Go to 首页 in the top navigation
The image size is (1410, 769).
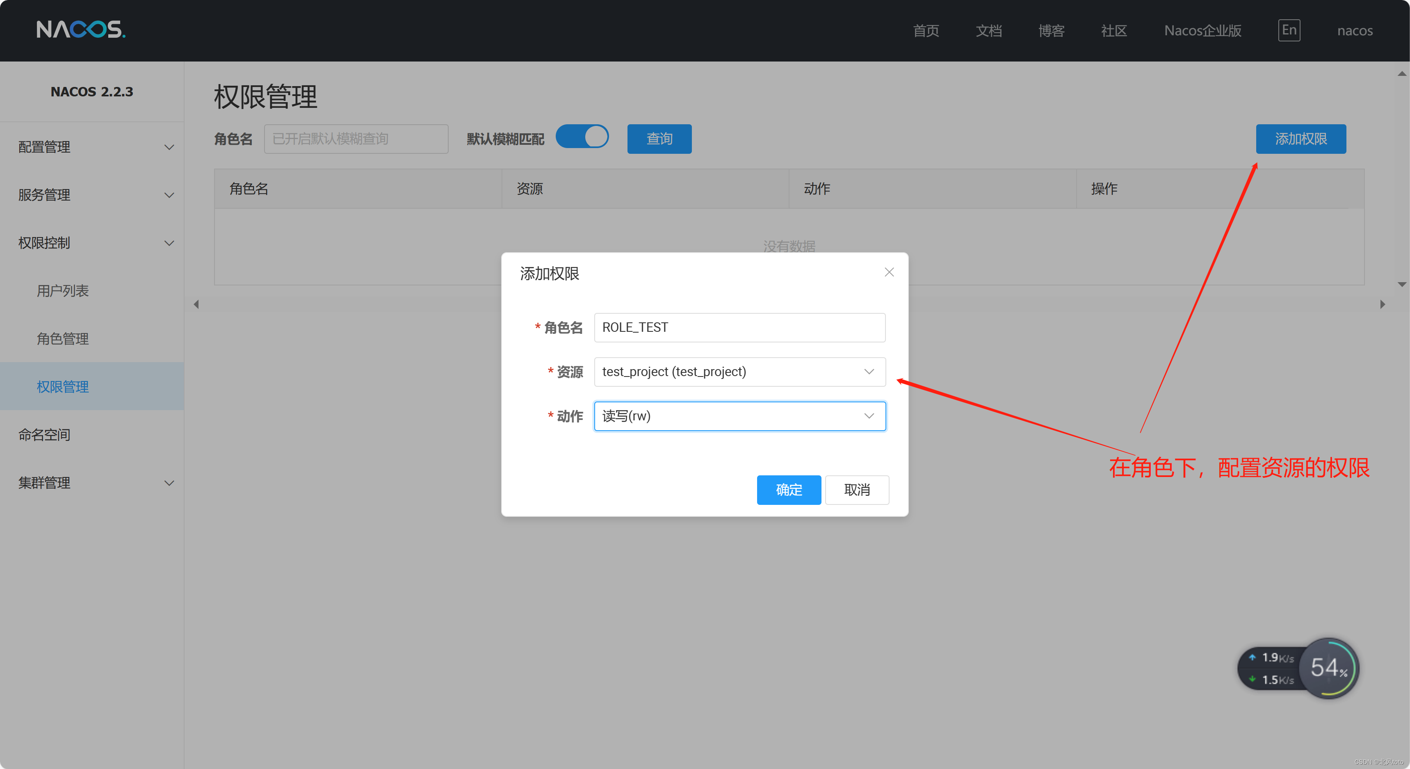(926, 31)
